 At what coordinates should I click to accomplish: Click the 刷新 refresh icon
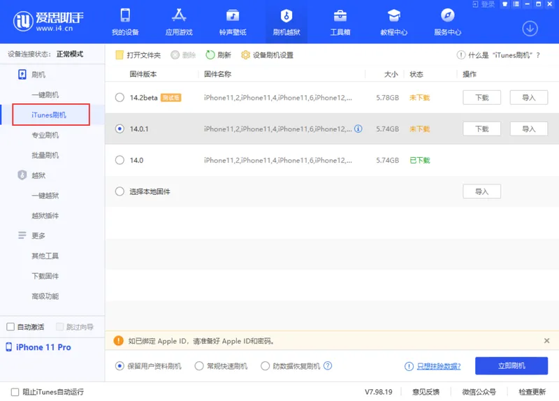click(x=210, y=55)
